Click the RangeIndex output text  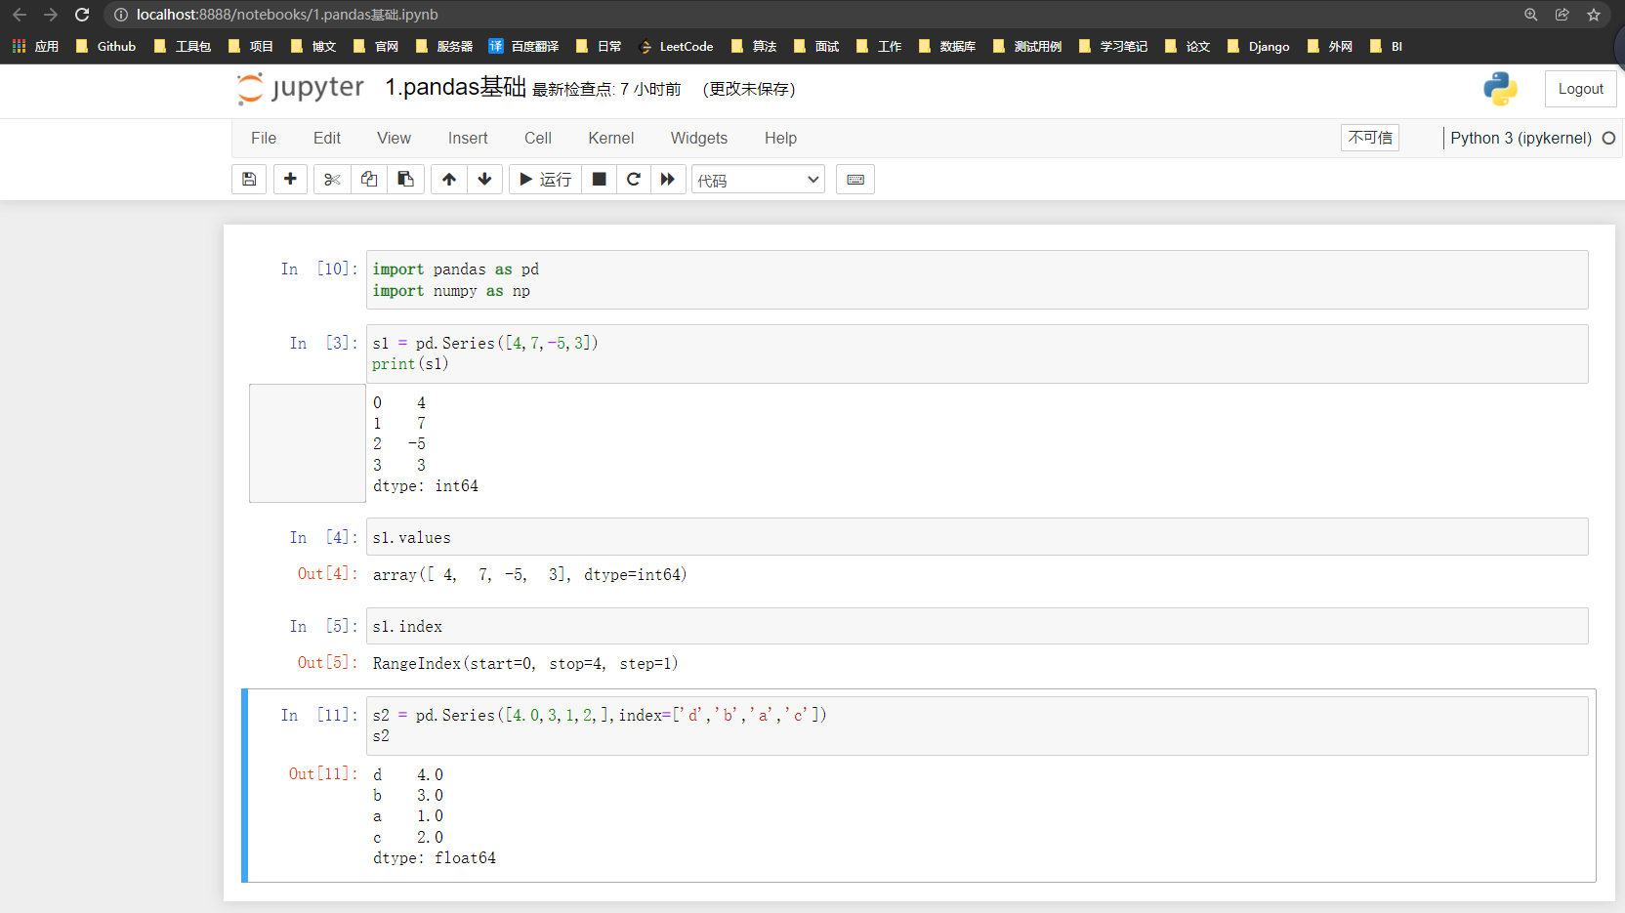tap(525, 664)
